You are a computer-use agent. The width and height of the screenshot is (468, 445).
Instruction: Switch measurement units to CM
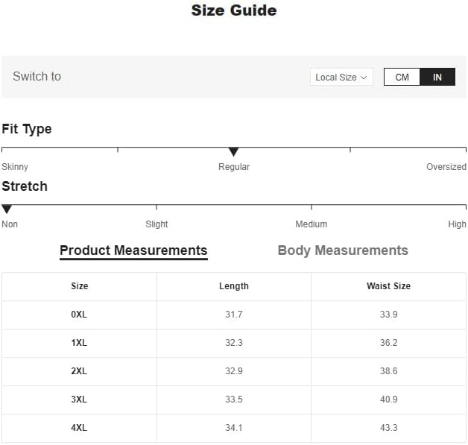(402, 77)
